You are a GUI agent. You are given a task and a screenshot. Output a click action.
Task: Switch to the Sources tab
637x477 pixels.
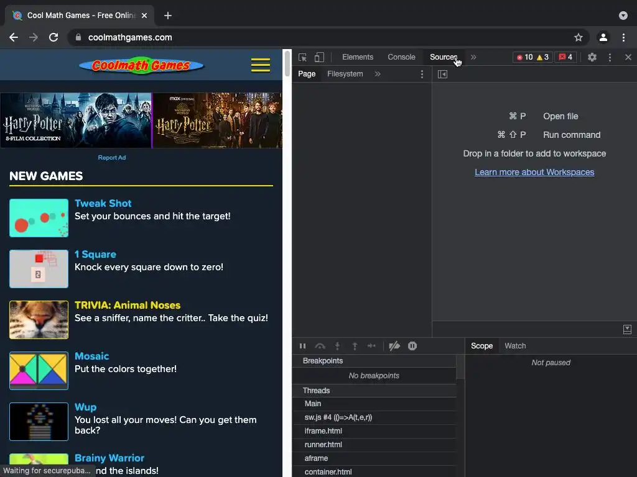pos(444,57)
